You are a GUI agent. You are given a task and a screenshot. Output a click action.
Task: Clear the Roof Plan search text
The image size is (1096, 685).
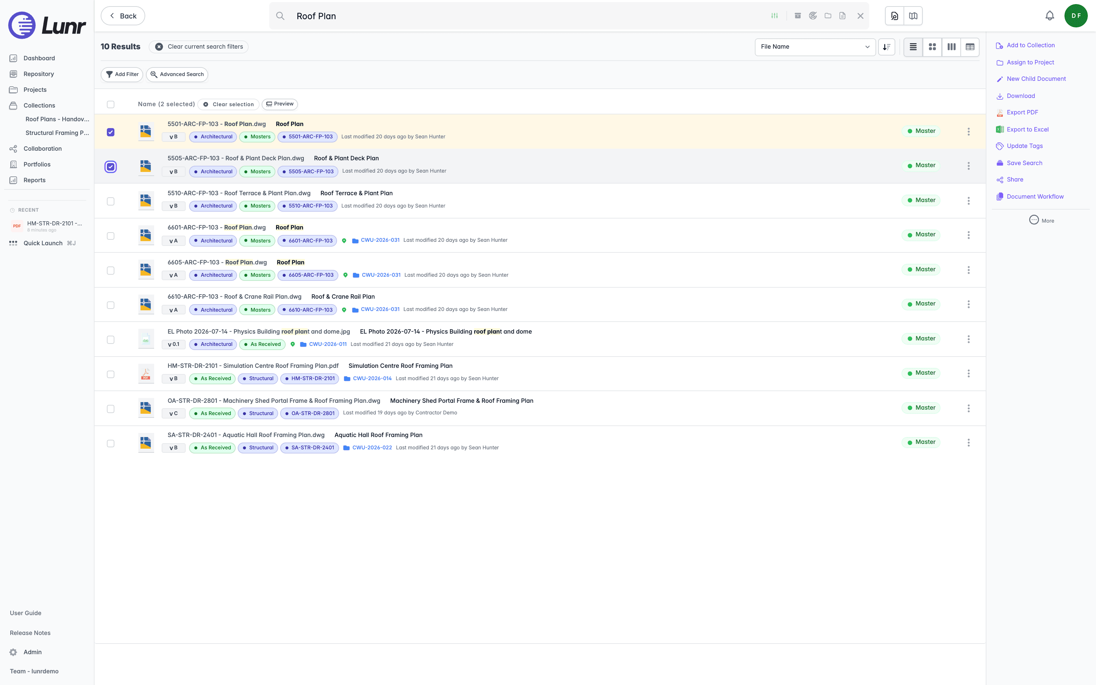coord(860,16)
